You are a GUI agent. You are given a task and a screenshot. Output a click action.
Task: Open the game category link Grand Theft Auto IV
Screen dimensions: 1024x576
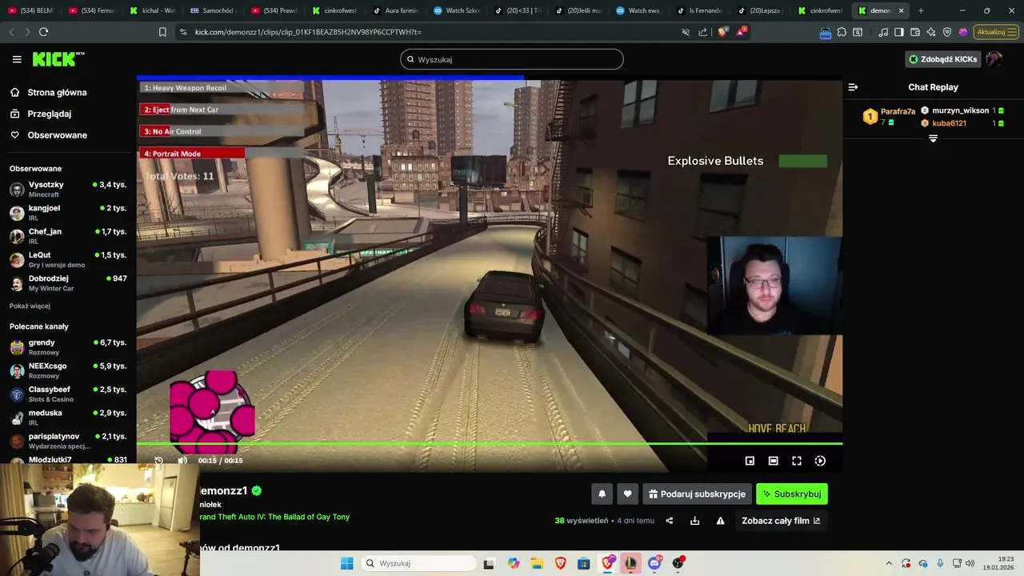[x=274, y=517]
